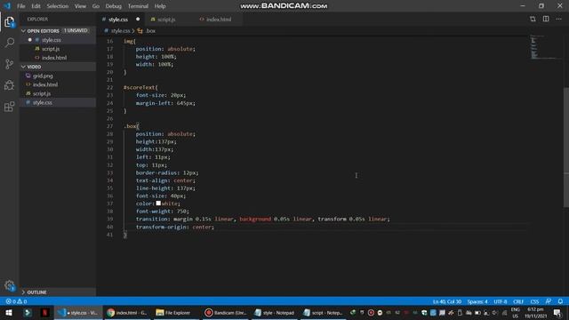569x320 pixels.
Task: Open the Extensions view icon
Action: (10, 107)
